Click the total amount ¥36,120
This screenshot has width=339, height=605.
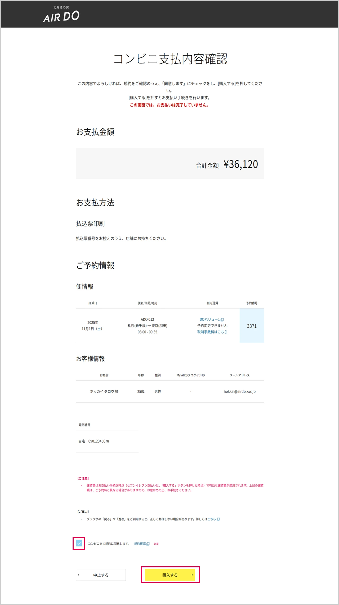[240, 164]
